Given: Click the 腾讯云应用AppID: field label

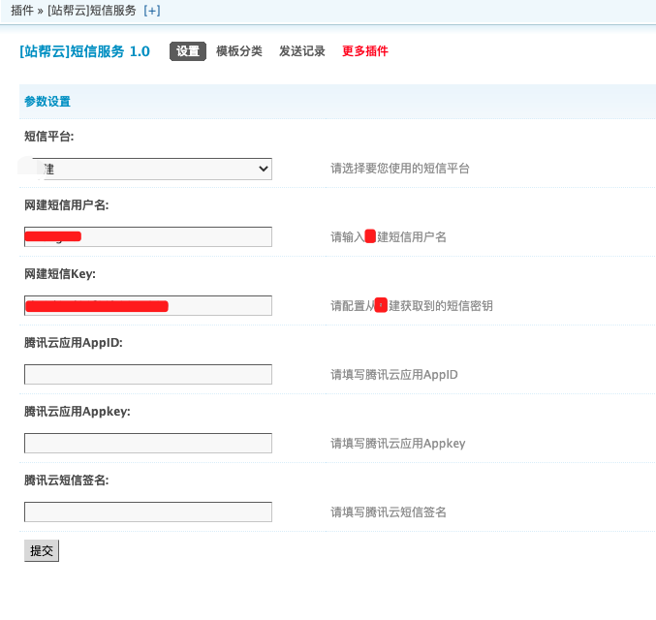Looking at the screenshot, I should (74, 343).
